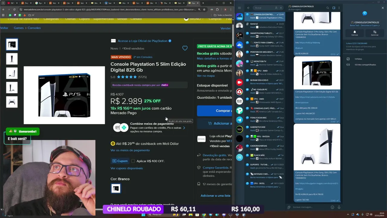Open Chrome extensions puzzle icon

point(217,9)
